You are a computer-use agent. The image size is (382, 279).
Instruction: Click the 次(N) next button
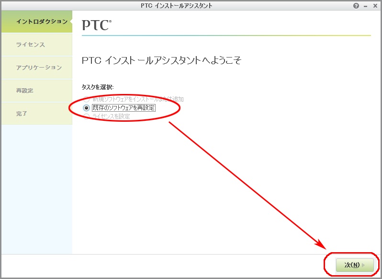coord(354,265)
